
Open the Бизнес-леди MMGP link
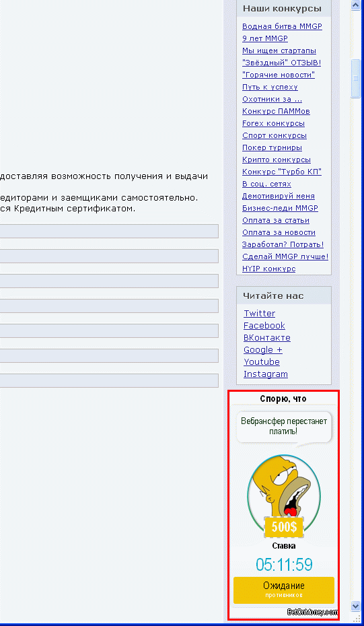[280, 209]
